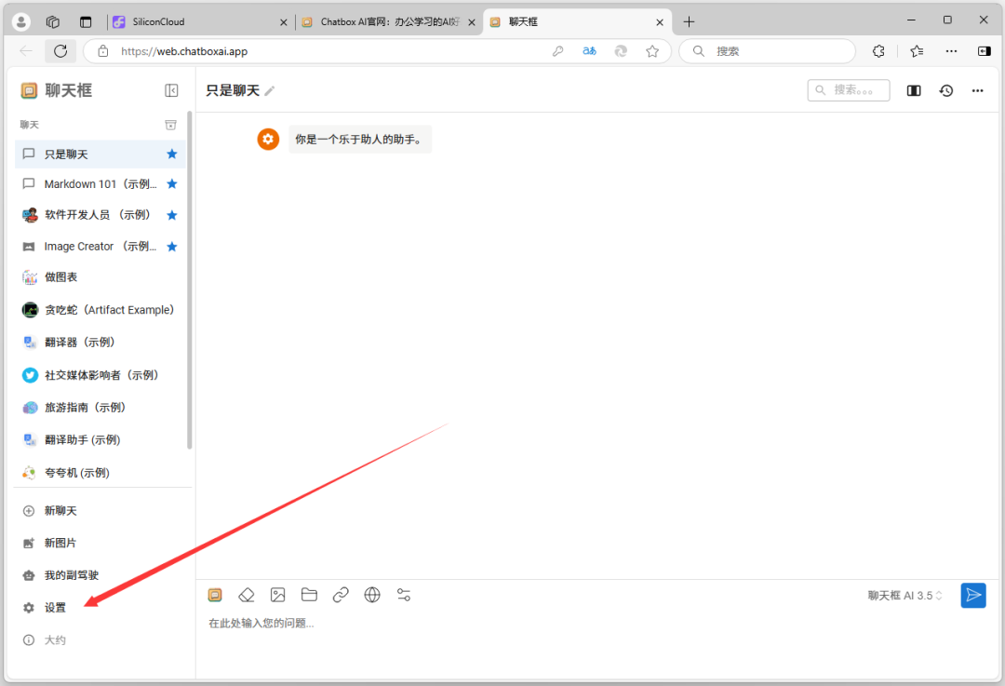This screenshot has width=1005, height=686.
Task: Open conversation settings sliders icon
Action: click(x=404, y=595)
